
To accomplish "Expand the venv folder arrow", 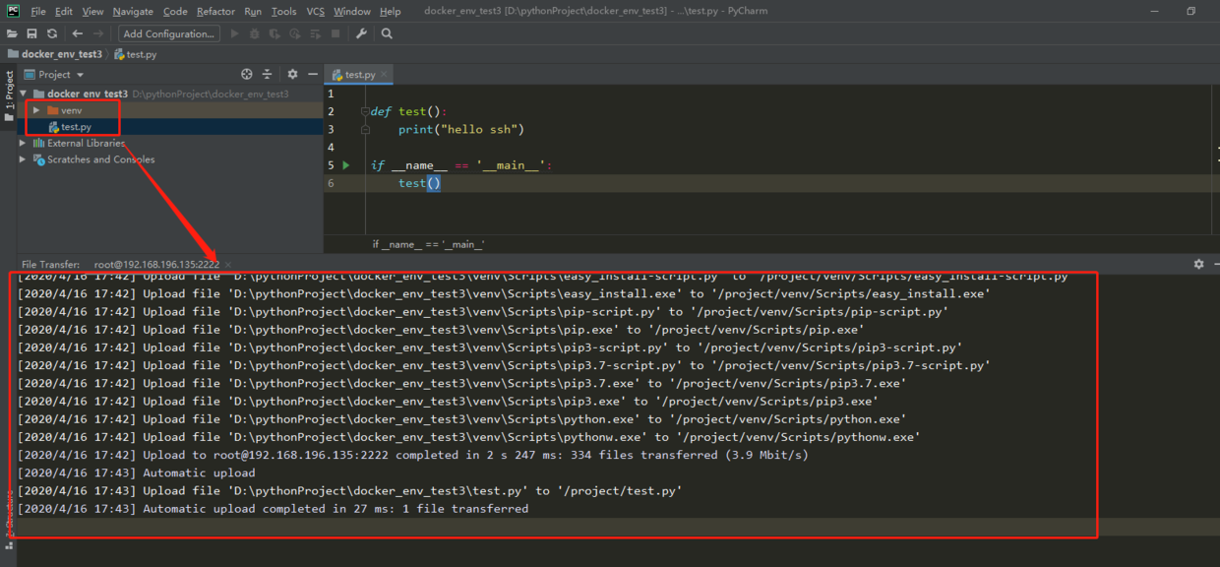I will click(36, 110).
